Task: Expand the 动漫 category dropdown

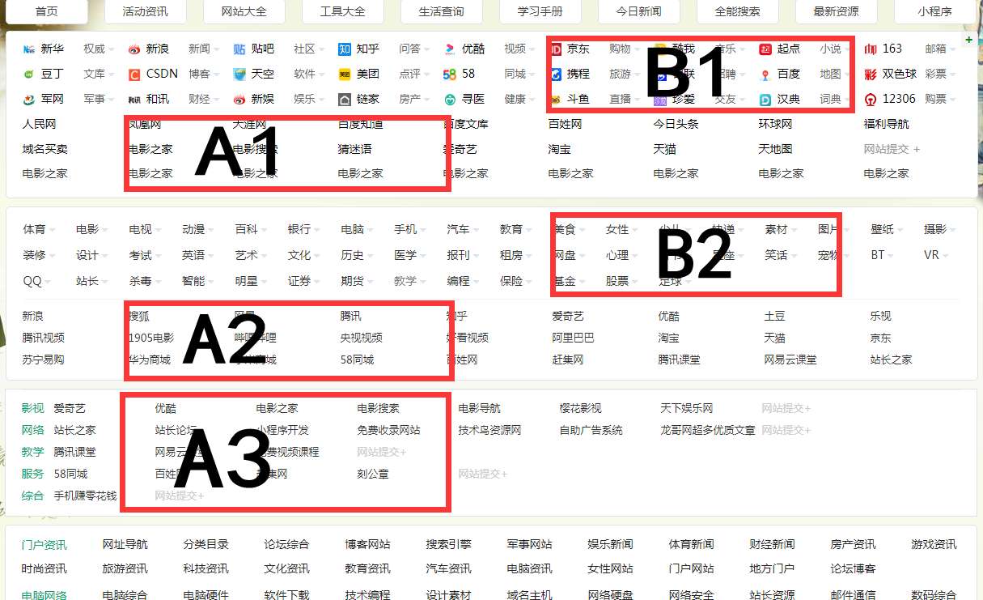Action: coord(197,230)
